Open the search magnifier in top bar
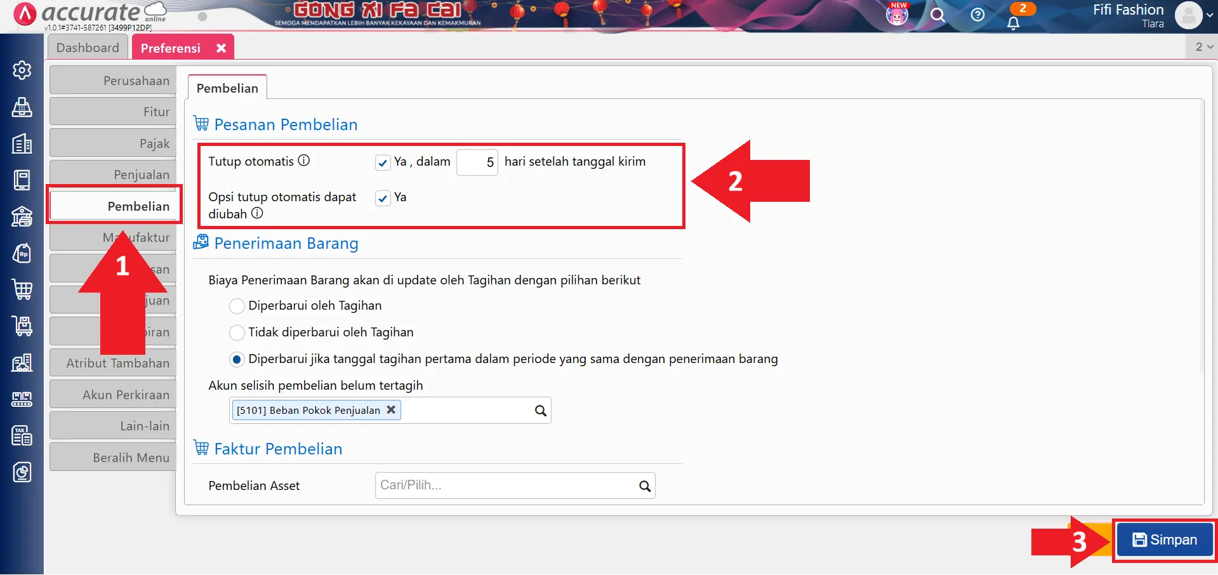Viewport: 1218px width, 575px height. click(x=937, y=15)
